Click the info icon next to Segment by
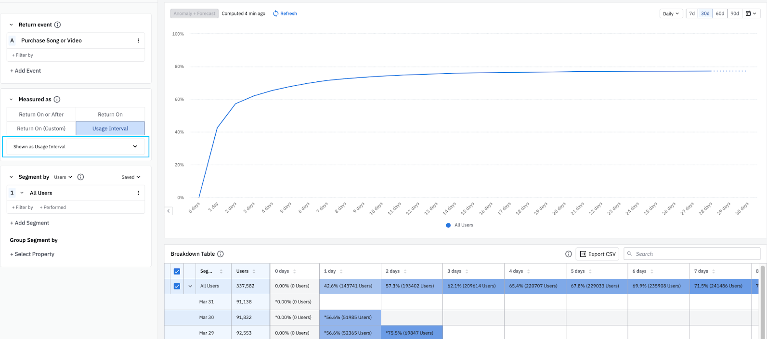767x339 pixels. click(81, 177)
